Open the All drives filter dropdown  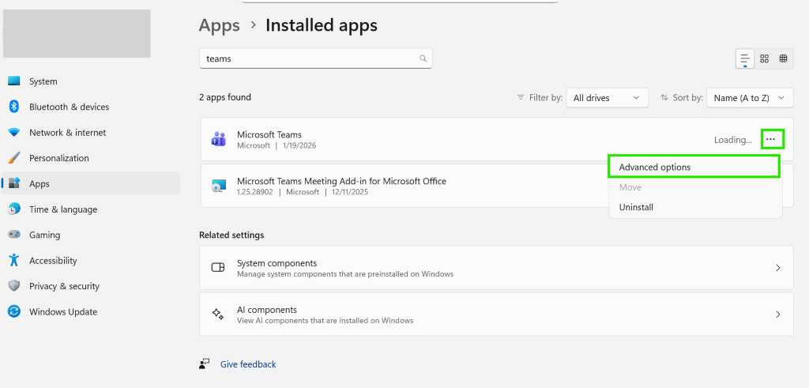click(x=608, y=97)
